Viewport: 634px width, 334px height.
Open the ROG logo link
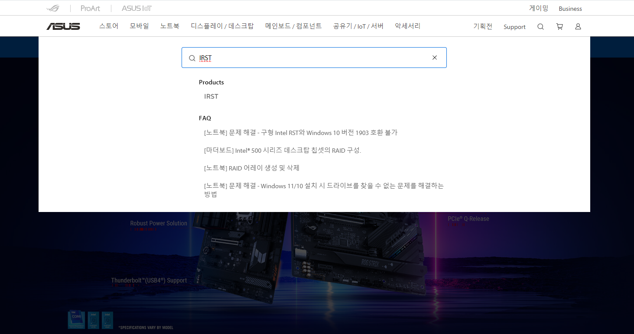pos(53,8)
